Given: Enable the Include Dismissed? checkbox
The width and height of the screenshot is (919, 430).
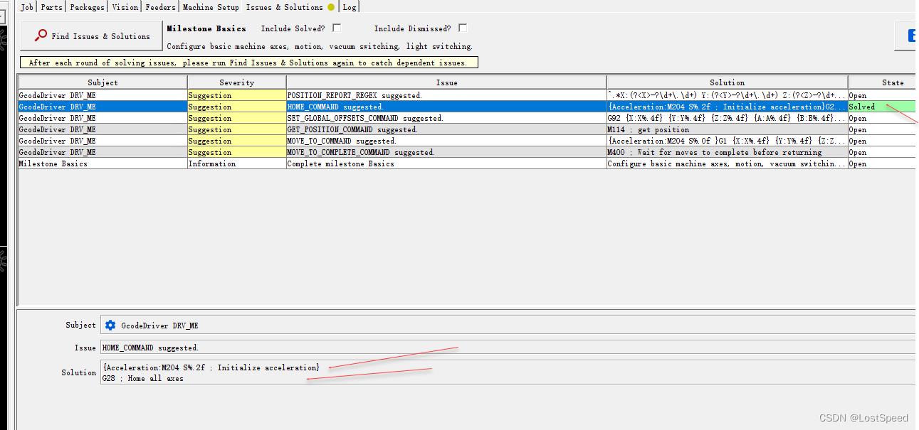Looking at the screenshot, I should [463, 28].
